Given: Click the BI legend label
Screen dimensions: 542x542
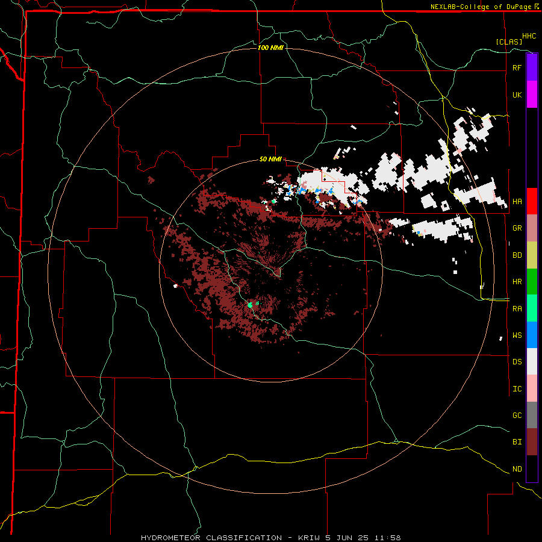Looking at the screenshot, I should pyautogui.click(x=517, y=442).
